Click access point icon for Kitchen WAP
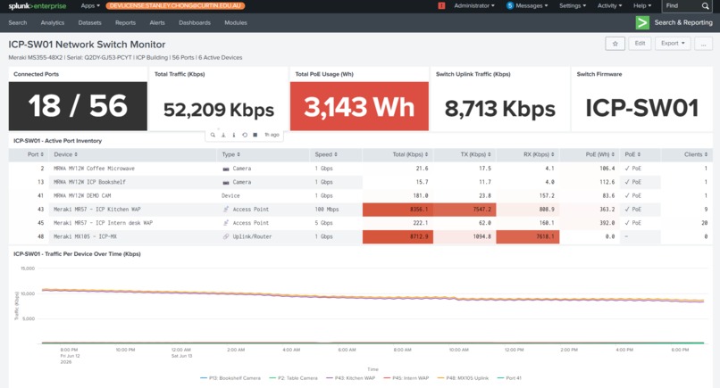Image resolution: width=720 pixels, height=388 pixels. (226, 210)
